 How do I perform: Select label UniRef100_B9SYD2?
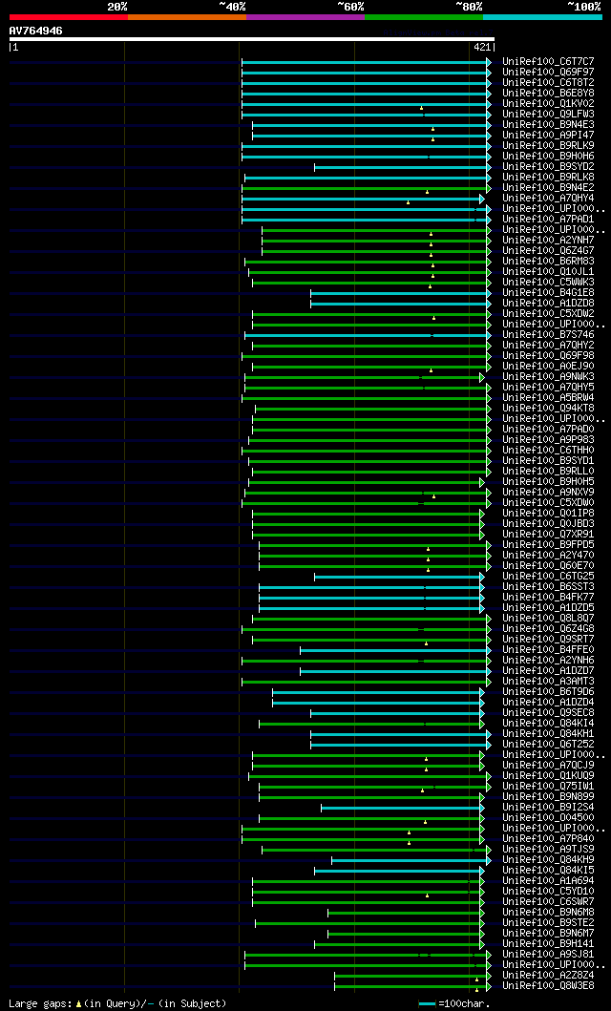coord(549,167)
